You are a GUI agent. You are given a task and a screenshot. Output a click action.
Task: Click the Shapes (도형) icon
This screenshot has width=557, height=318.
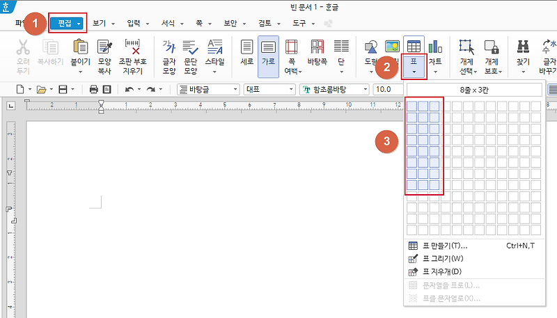click(x=371, y=47)
